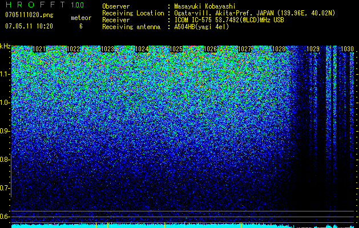This screenshot has width=359, height=228.
Task: Click the 0.9 kHz axis label
Action: (x=4, y=131)
